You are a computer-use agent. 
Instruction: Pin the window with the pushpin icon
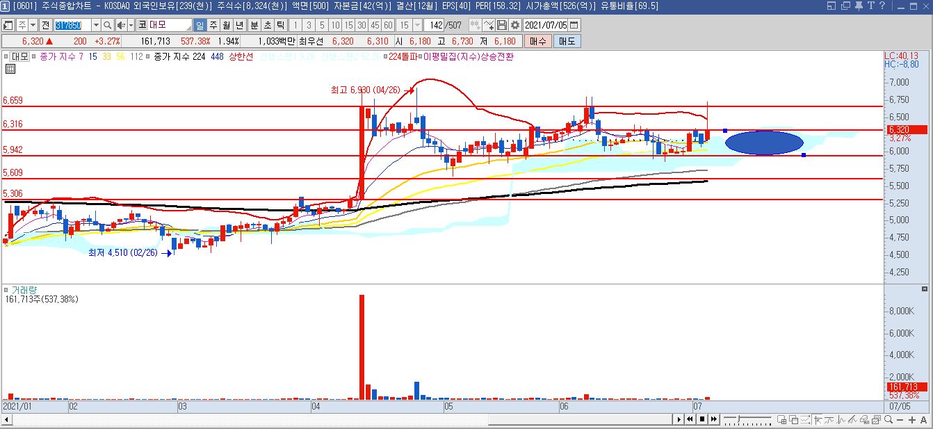pyautogui.click(x=859, y=6)
